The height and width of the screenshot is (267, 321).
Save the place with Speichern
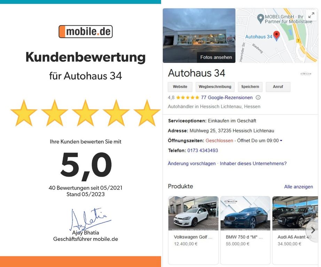(250, 87)
